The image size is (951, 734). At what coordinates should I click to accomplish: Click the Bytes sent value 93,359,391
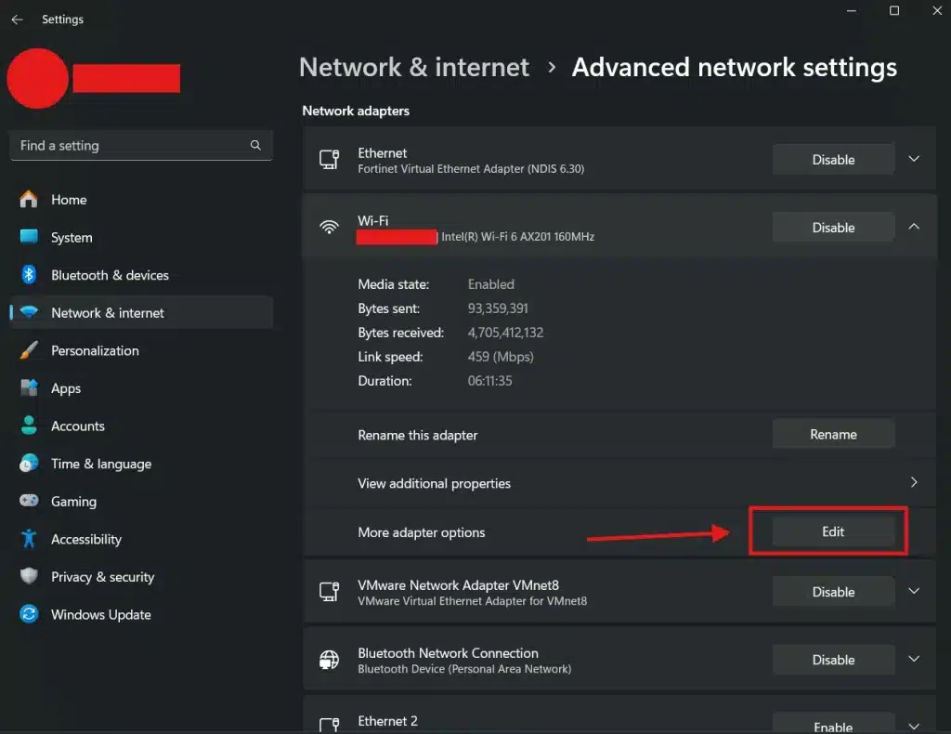pyautogui.click(x=498, y=308)
